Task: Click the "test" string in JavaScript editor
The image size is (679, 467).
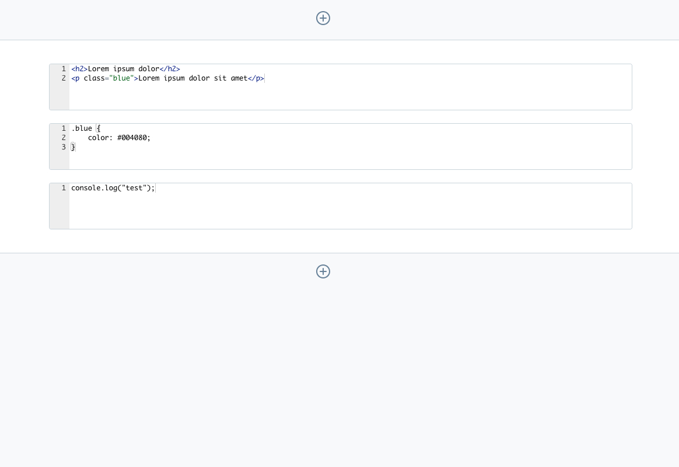Action: tap(134, 188)
